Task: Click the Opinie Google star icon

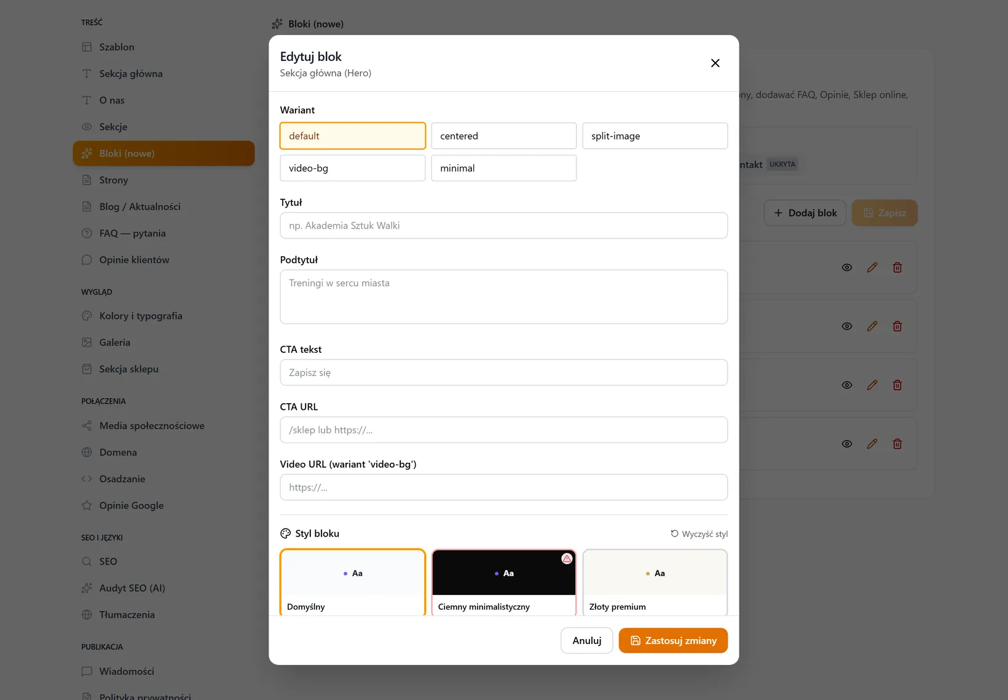Action: 87,505
